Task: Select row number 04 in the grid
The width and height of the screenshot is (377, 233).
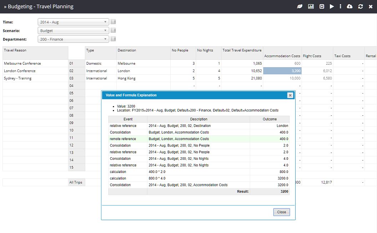Action: click(x=76, y=86)
